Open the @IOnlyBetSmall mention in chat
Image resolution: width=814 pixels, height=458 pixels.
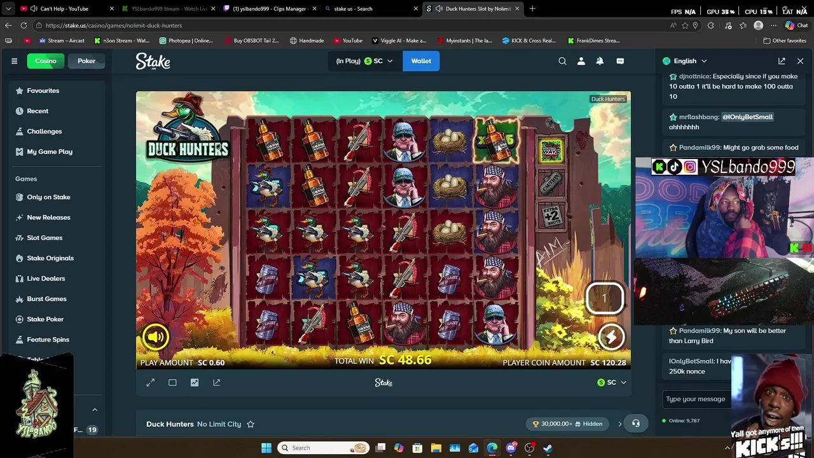(747, 117)
